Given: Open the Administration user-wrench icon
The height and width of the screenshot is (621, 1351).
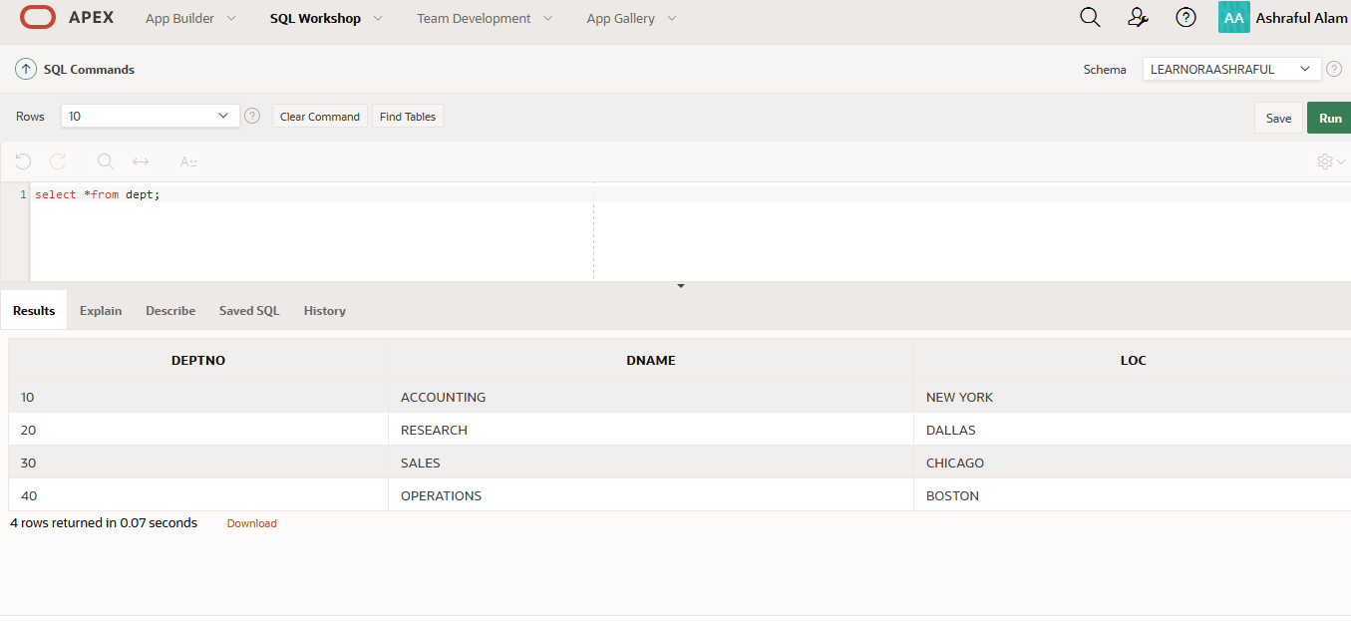Looking at the screenshot, I should coord(1138,18).
